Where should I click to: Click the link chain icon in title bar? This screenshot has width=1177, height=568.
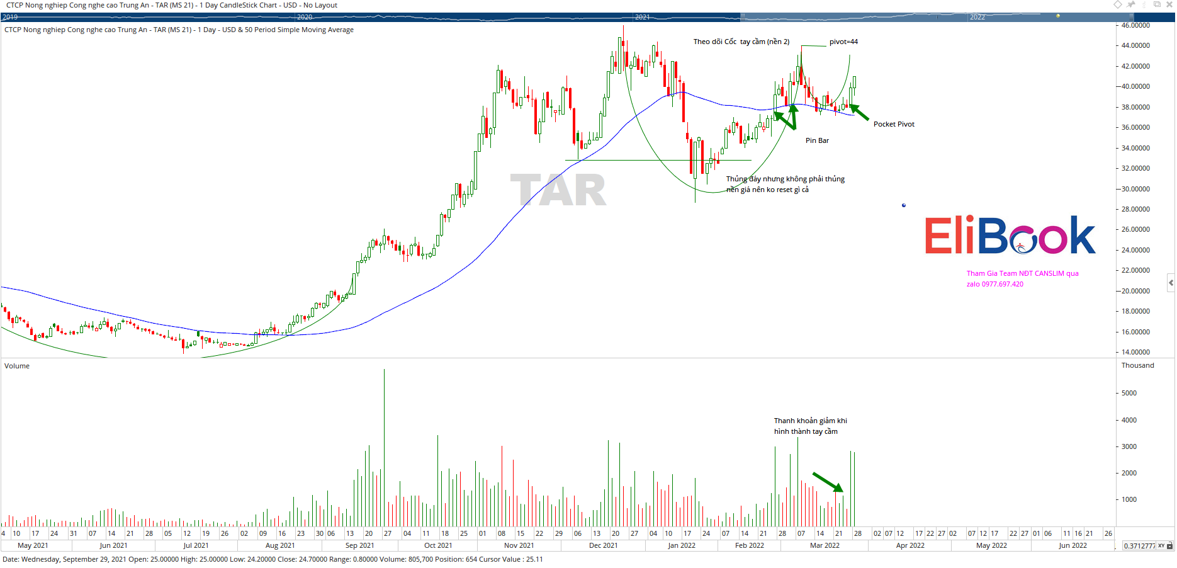[x=1144, y=4]
